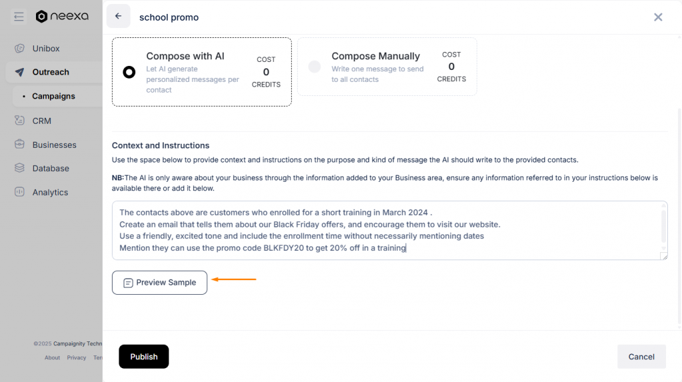Close the school promo panel
682x382 pixels.
pos(658,17)
